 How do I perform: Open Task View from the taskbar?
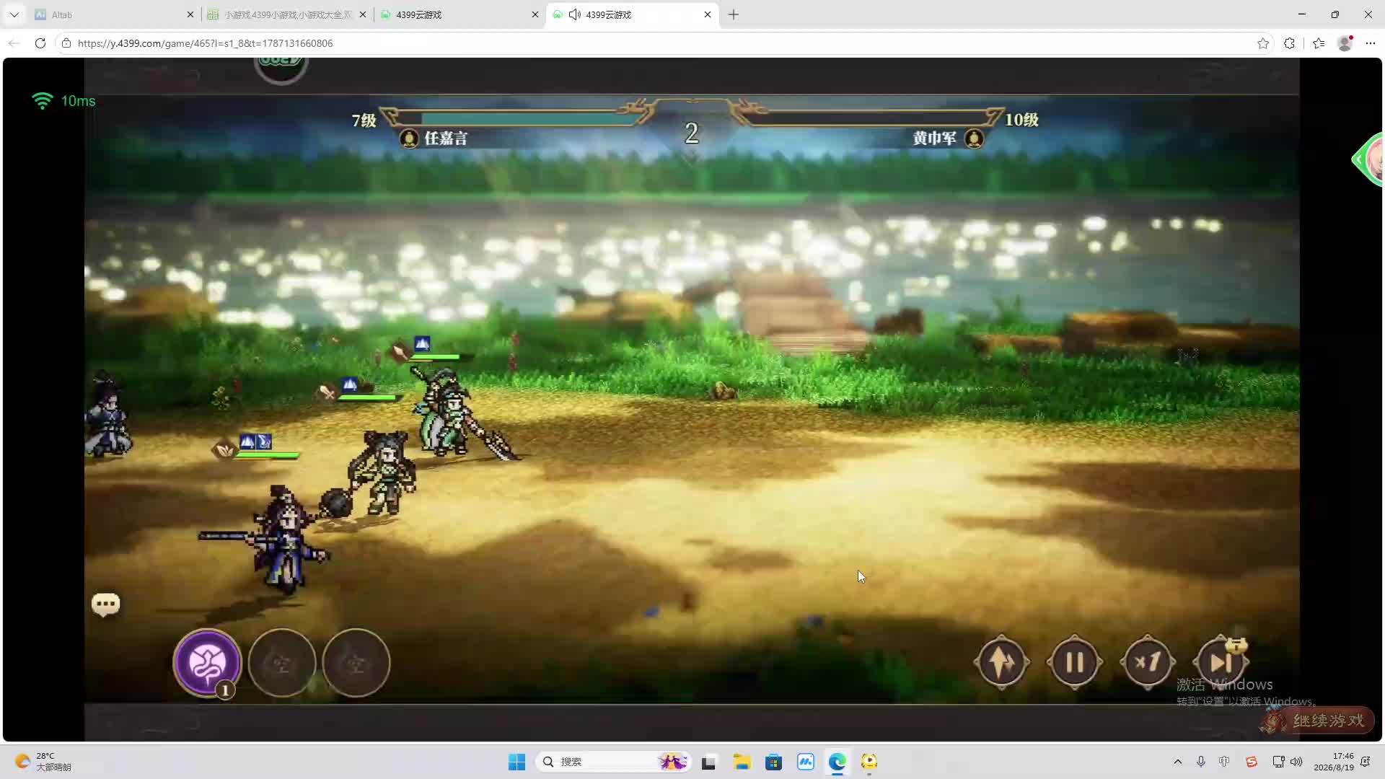708,762
